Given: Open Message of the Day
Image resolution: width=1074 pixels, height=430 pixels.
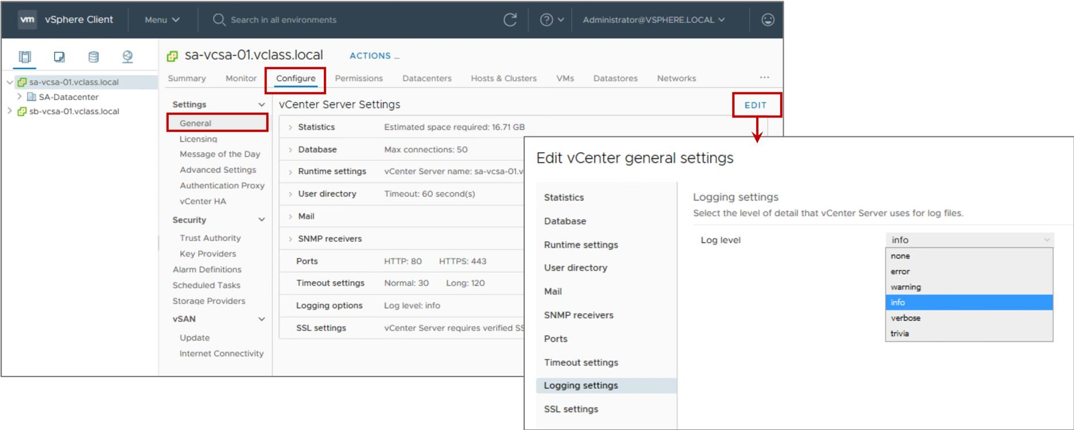Looking at the screenshot, I should pyautogui.click(x=220, y=154).
